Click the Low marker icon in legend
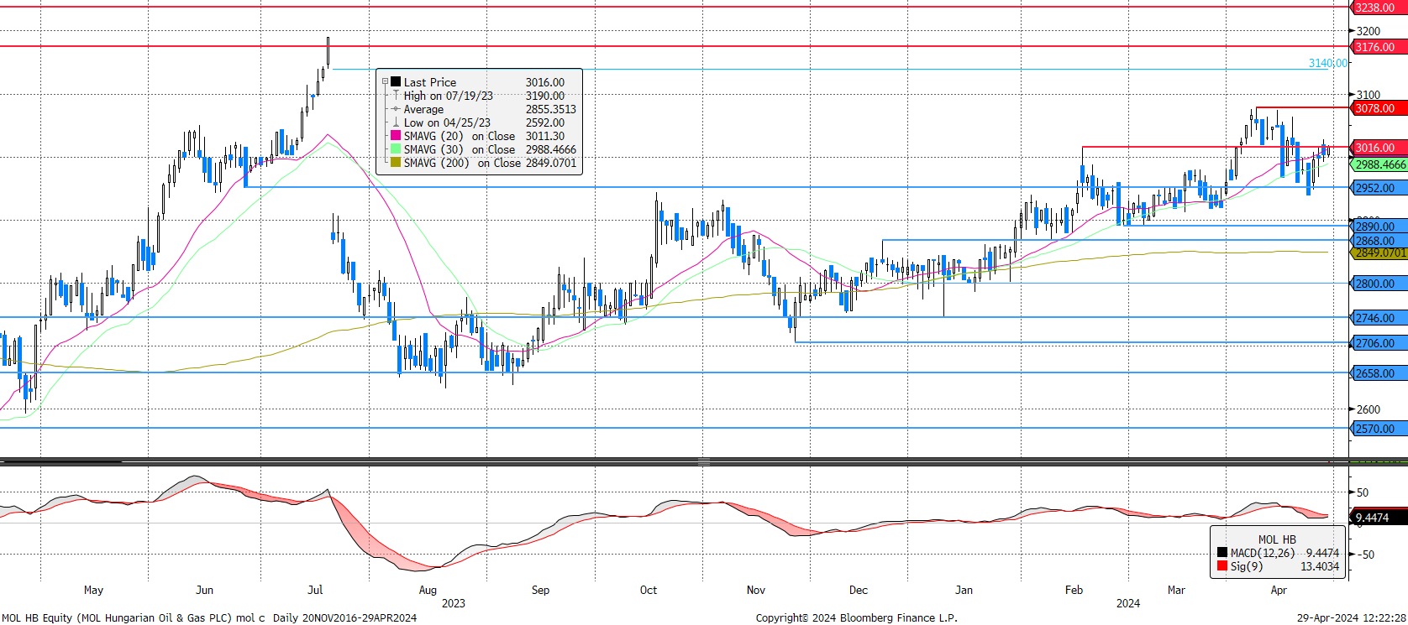Viewport: 1408px width, 625px height. coord(396,122)
